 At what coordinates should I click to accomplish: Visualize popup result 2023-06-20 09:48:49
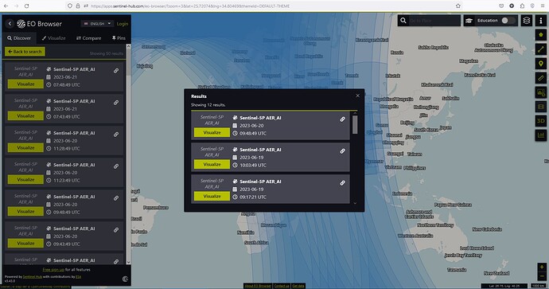[212, 132]
